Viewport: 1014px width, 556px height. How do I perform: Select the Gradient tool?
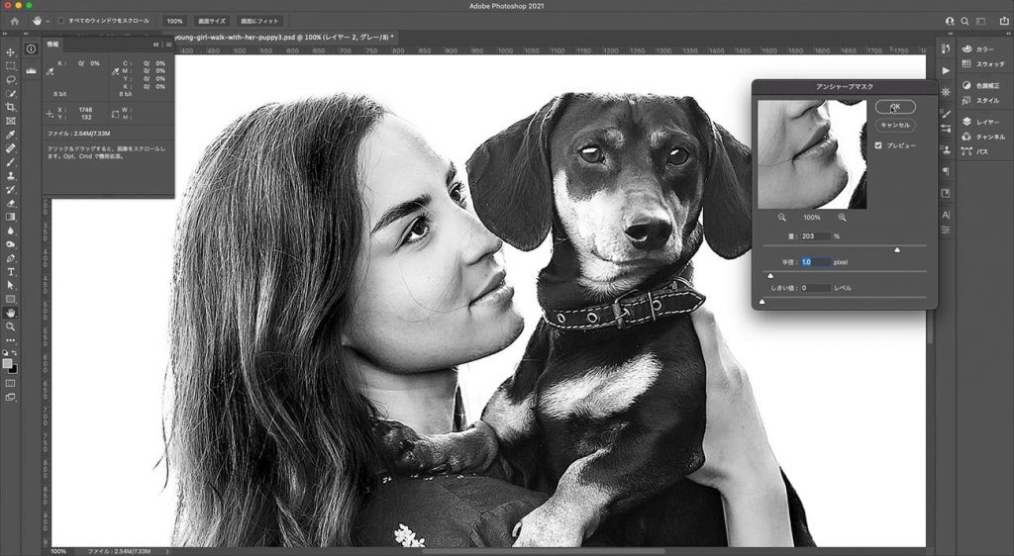[x=10, y=217]
